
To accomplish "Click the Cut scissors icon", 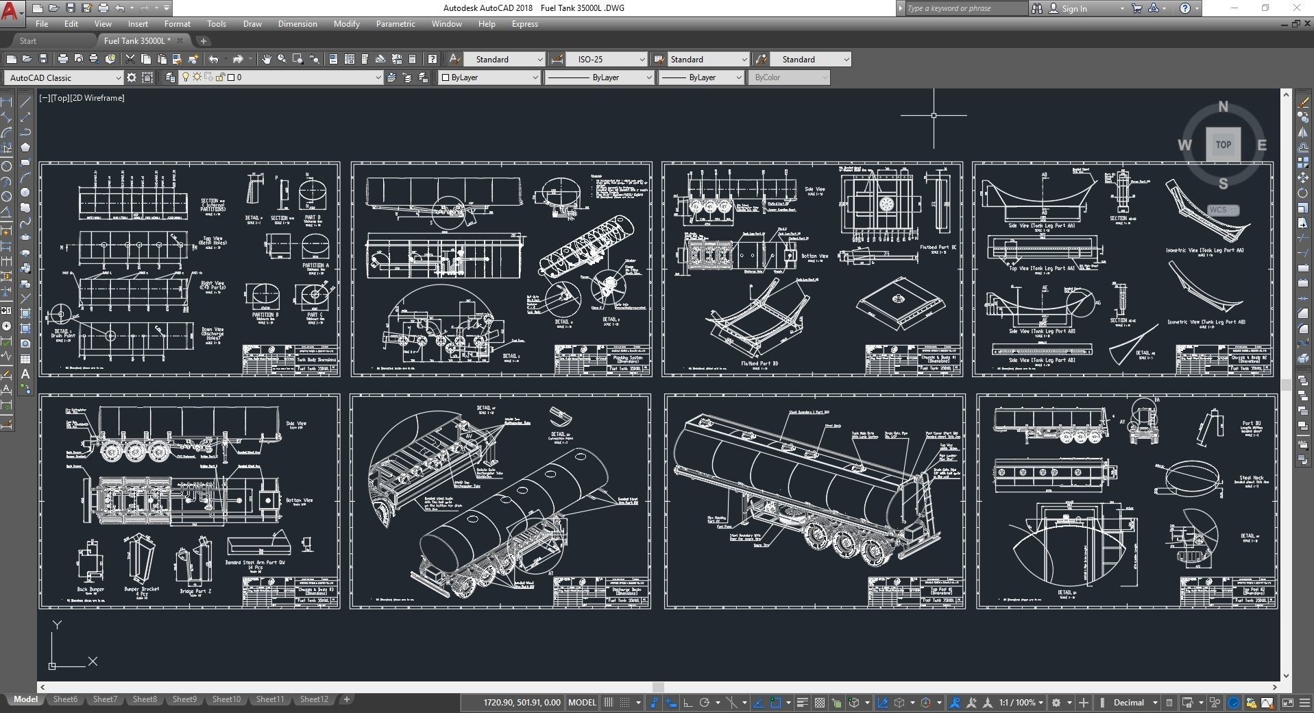I will 130,59.
